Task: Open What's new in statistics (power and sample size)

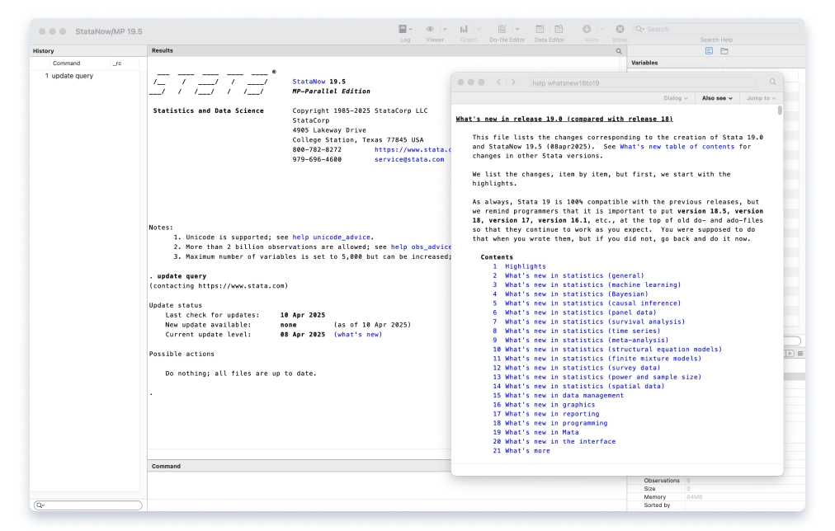Action: click(603, 377)
